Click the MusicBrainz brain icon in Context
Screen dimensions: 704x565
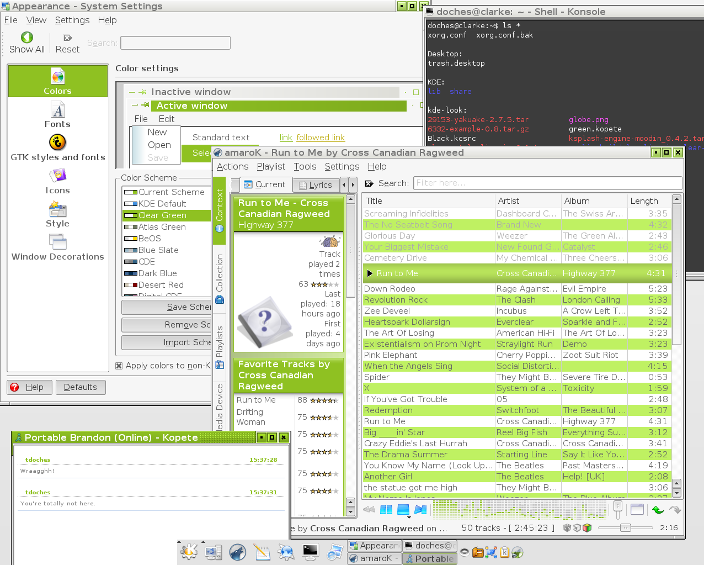tap(330, 241)
